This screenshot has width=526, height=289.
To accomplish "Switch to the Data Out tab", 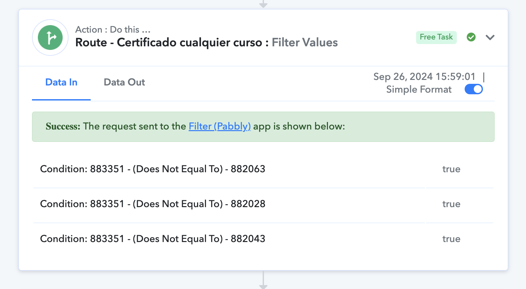I will (x=124, y=82).
